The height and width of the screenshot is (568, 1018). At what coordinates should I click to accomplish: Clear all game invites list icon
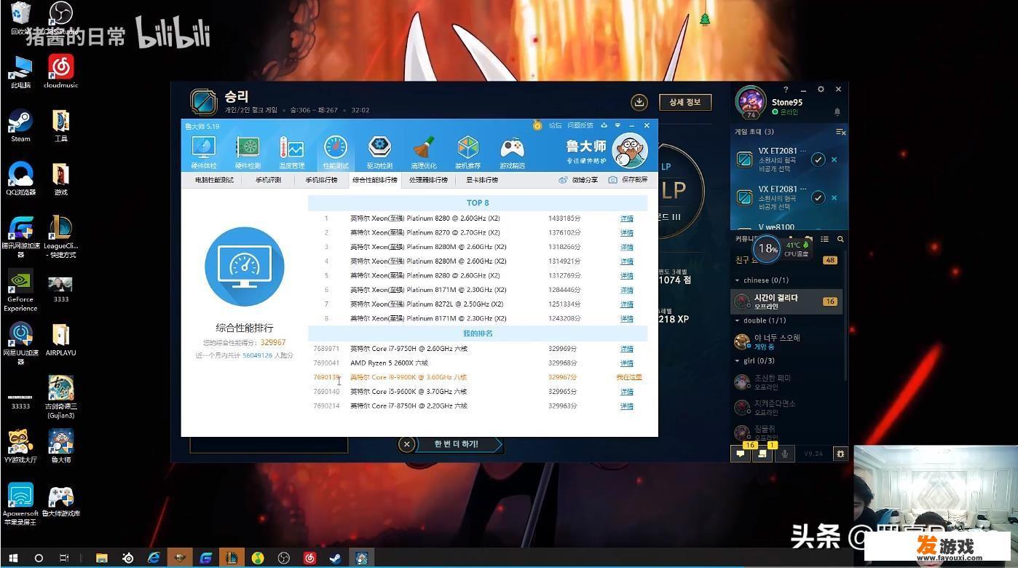[840, 132]
